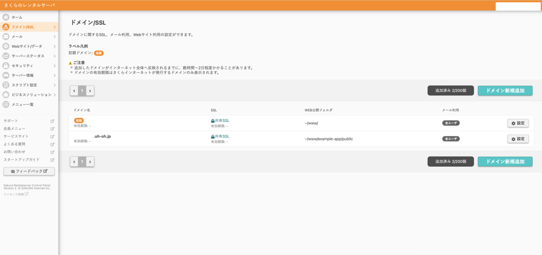Viewport: 542px width, 255px height.
Task: Open 設定 for the initial domain row
Action: point(518,123)
